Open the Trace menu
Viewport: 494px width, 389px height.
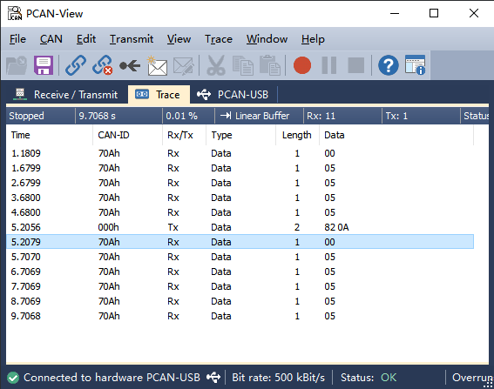[219, 39]
